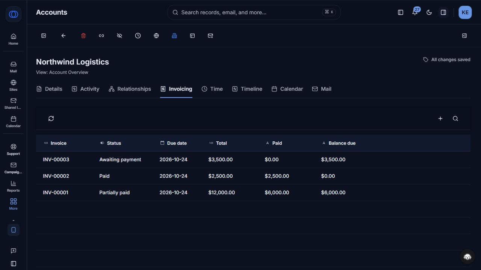Toggle the left panel icon in record toolbar

click(x=44, y=36)
